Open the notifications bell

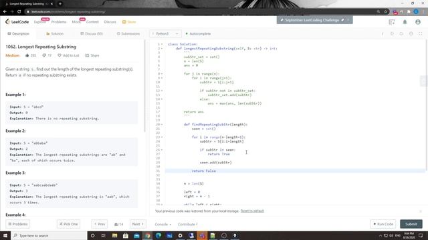(x=405, y=22)
